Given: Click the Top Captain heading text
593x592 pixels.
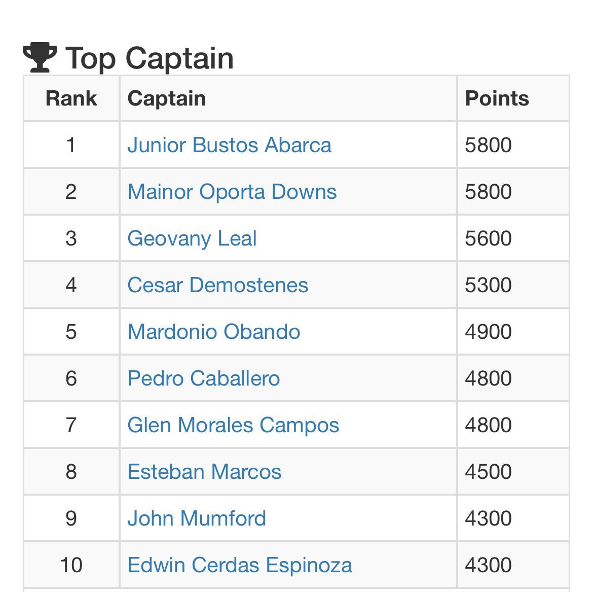Looking at the screenshot, I should point(150,58).
